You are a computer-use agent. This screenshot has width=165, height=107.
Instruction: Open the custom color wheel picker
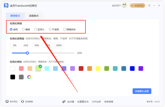pos(29,77)
